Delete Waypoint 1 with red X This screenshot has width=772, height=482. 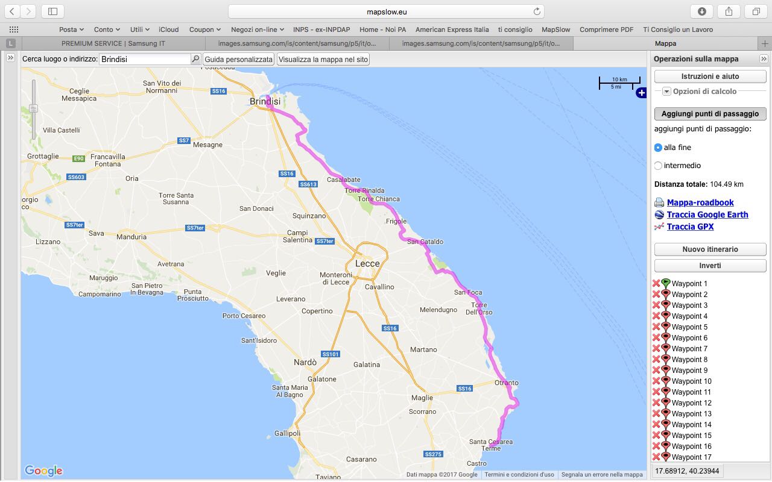pyautogui.click(x=657, y=283)
